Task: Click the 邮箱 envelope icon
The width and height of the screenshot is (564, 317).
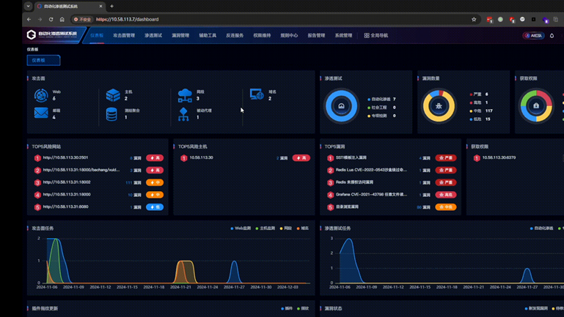Action: click(x=41, y=113)
